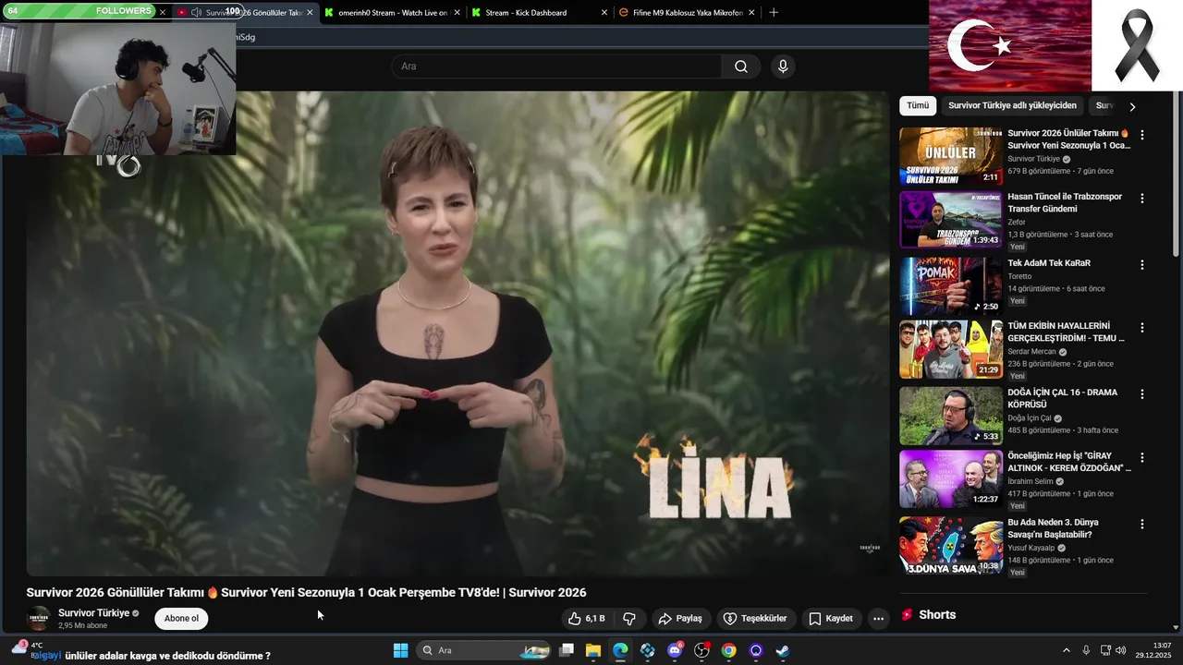The image size is (1183, 665).
Task: Open options for DOĞA İÇİN ÇAL 16 video
Action: tap(1142, 393)
